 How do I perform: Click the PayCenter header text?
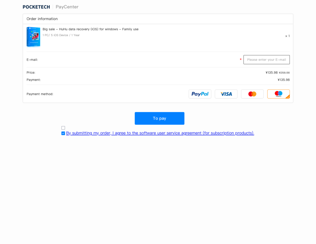[x=67, y=7]
